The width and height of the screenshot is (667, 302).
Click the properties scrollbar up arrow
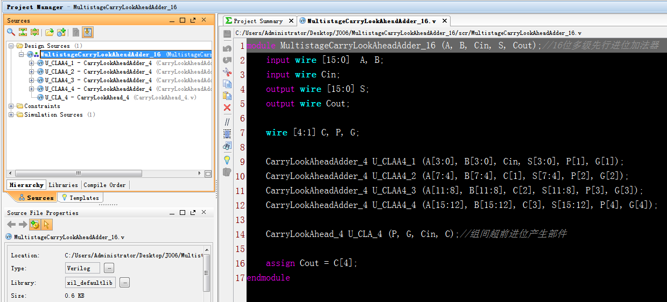pos(207,250)
